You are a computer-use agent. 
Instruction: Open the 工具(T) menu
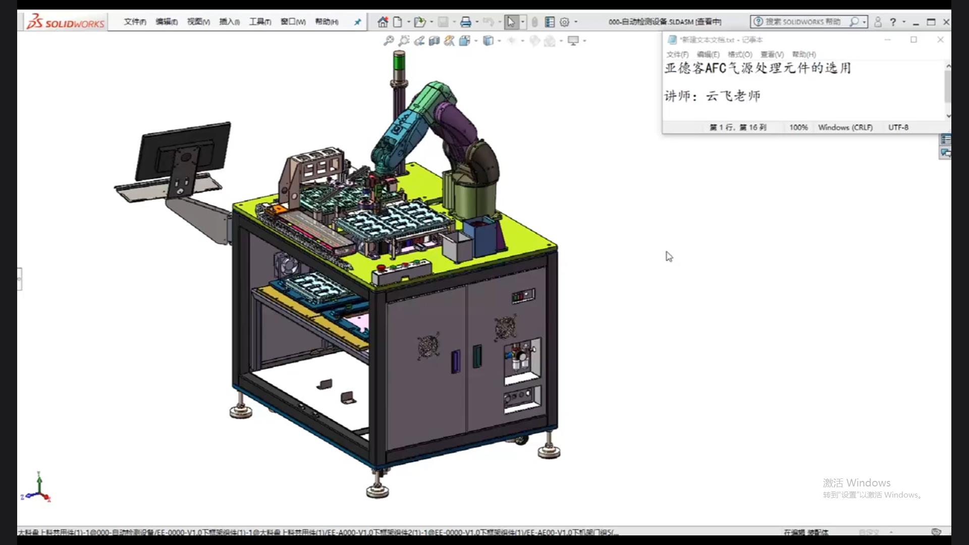click(x=260, y=22)
